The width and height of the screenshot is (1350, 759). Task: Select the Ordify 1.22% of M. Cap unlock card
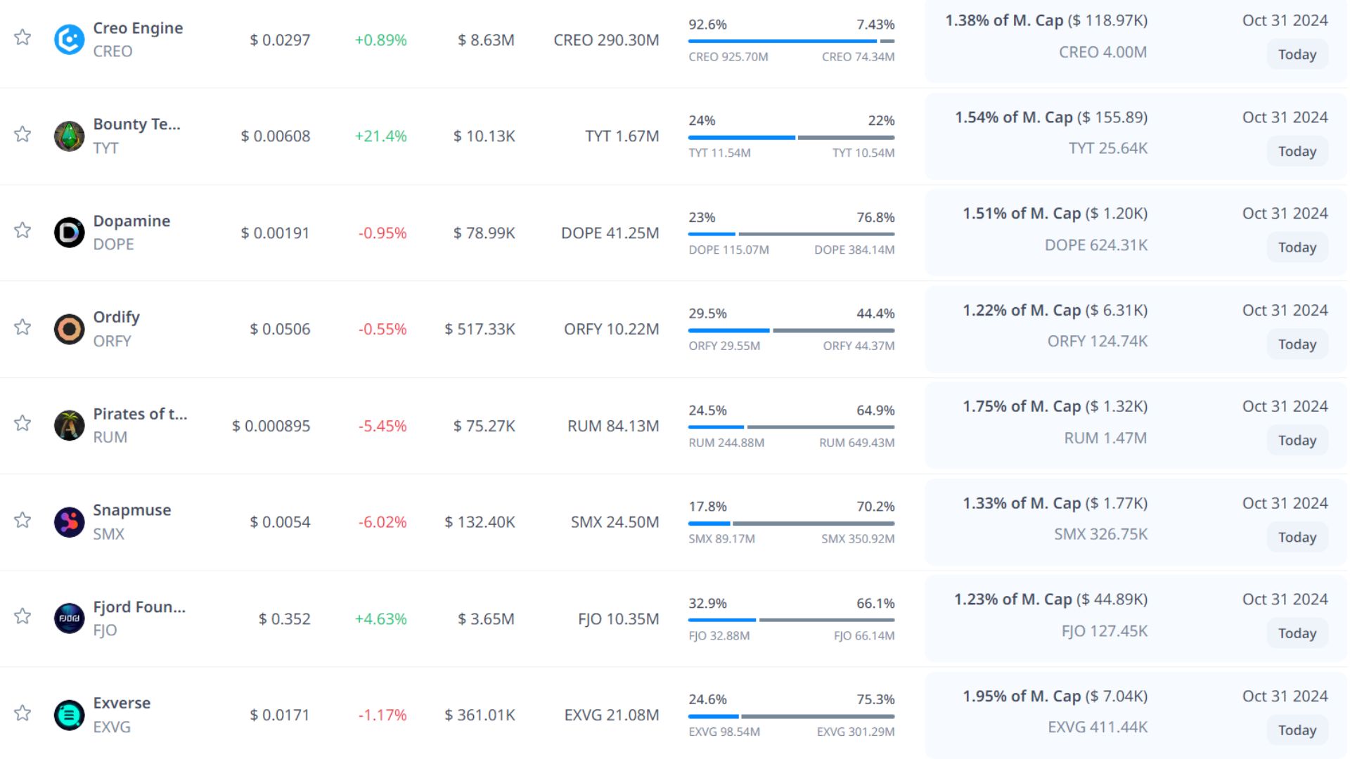1055,327
